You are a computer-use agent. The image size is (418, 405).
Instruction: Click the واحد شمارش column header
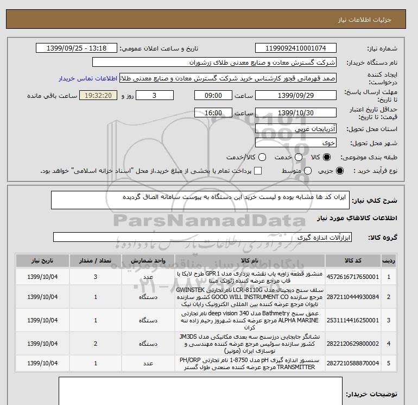coord(148,260)
